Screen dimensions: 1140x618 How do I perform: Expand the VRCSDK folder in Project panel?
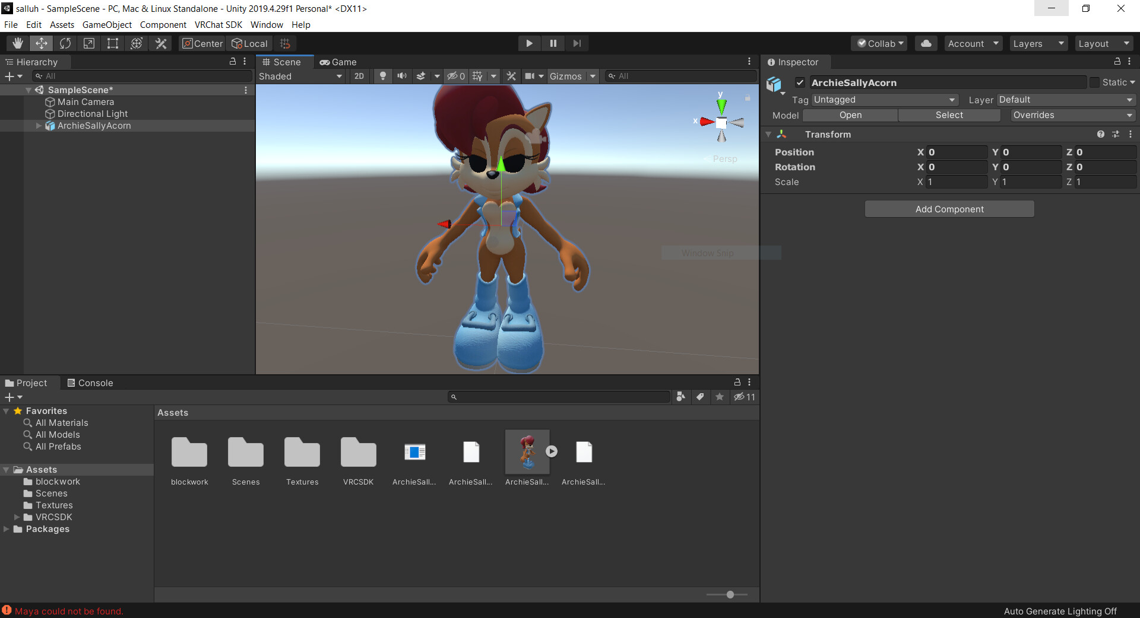click(17, 517)
